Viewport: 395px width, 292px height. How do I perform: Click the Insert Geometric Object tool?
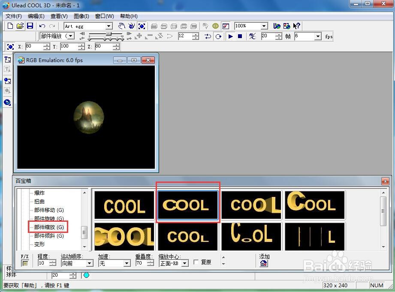[x=8, y=102]
